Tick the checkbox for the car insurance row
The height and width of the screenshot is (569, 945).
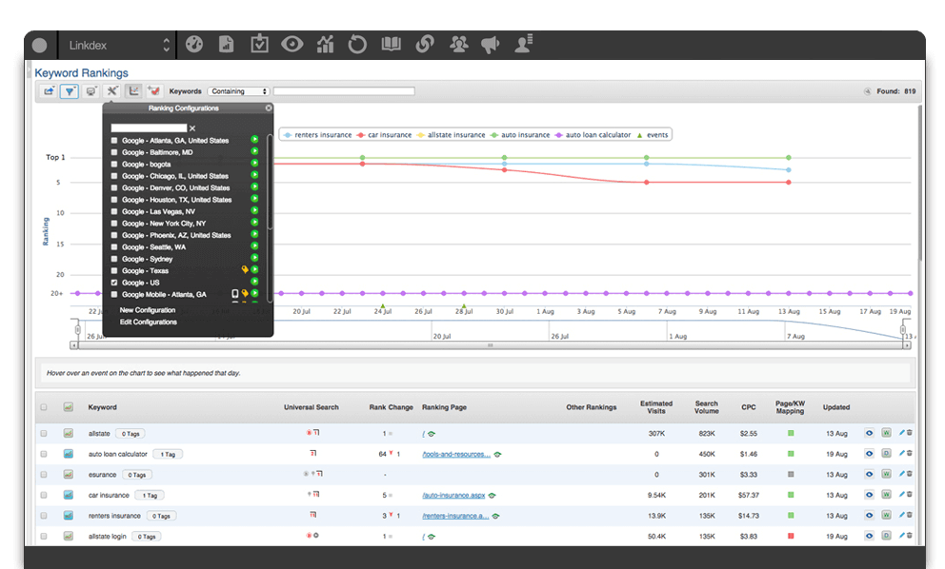[44, 495]
